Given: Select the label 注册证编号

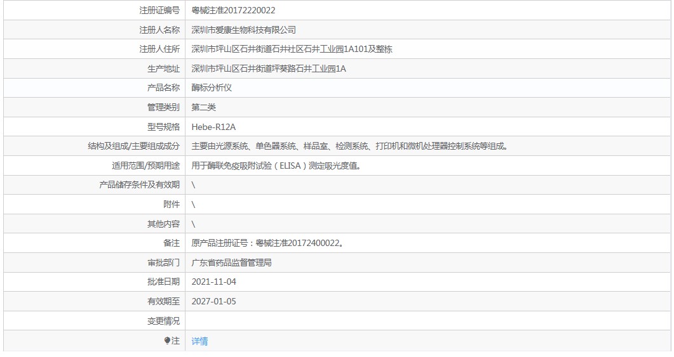Looking at the screenshot, I should click(x=159, y=10).
